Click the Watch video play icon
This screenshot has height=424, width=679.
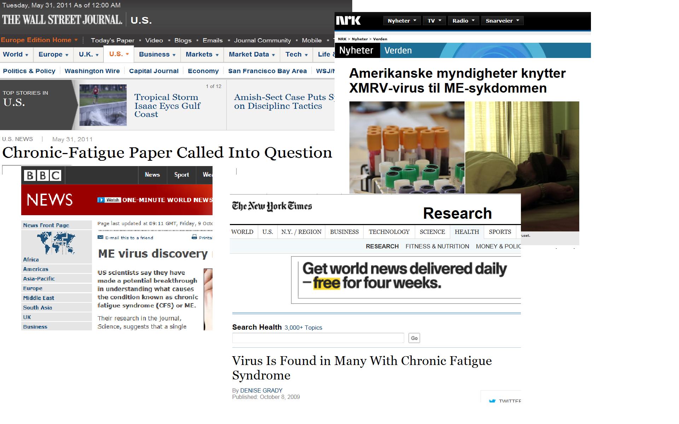tap(101, 200)
